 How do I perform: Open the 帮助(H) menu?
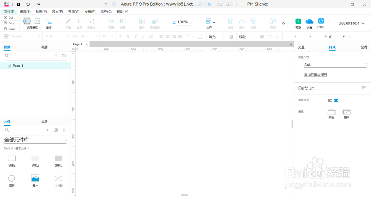click(x=122, y=11)
